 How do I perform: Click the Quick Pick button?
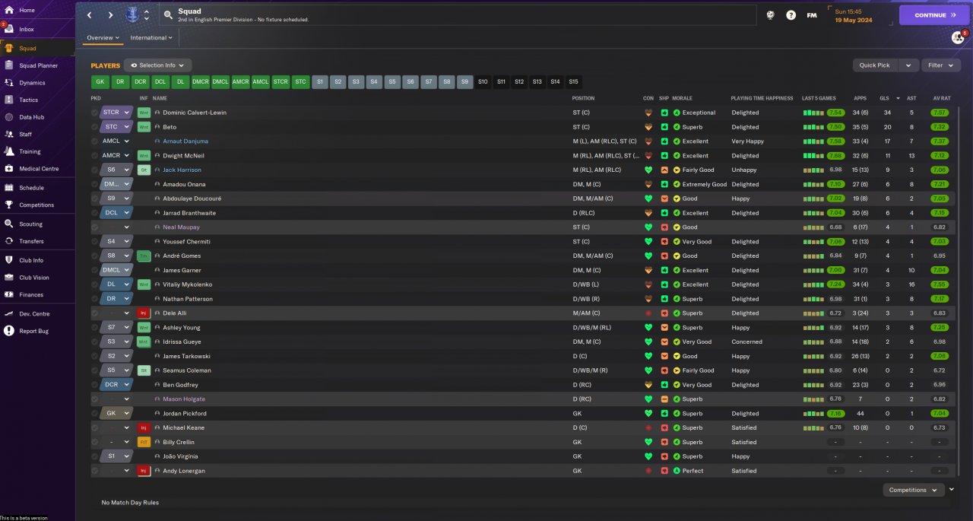874,65
